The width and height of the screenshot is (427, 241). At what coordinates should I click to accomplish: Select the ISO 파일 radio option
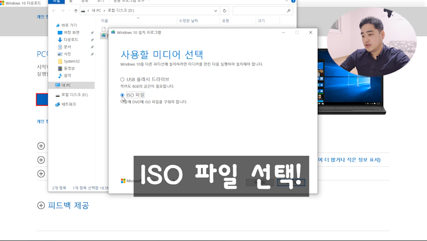tap(123, 95)
